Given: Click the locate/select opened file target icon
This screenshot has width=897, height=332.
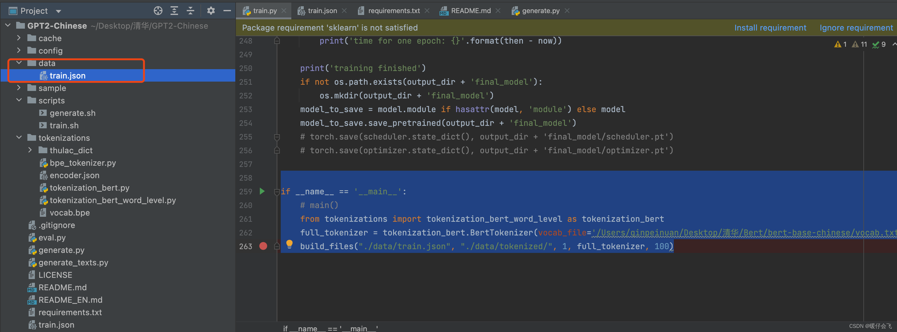Looking at the screenshot, I should point(158,11).
